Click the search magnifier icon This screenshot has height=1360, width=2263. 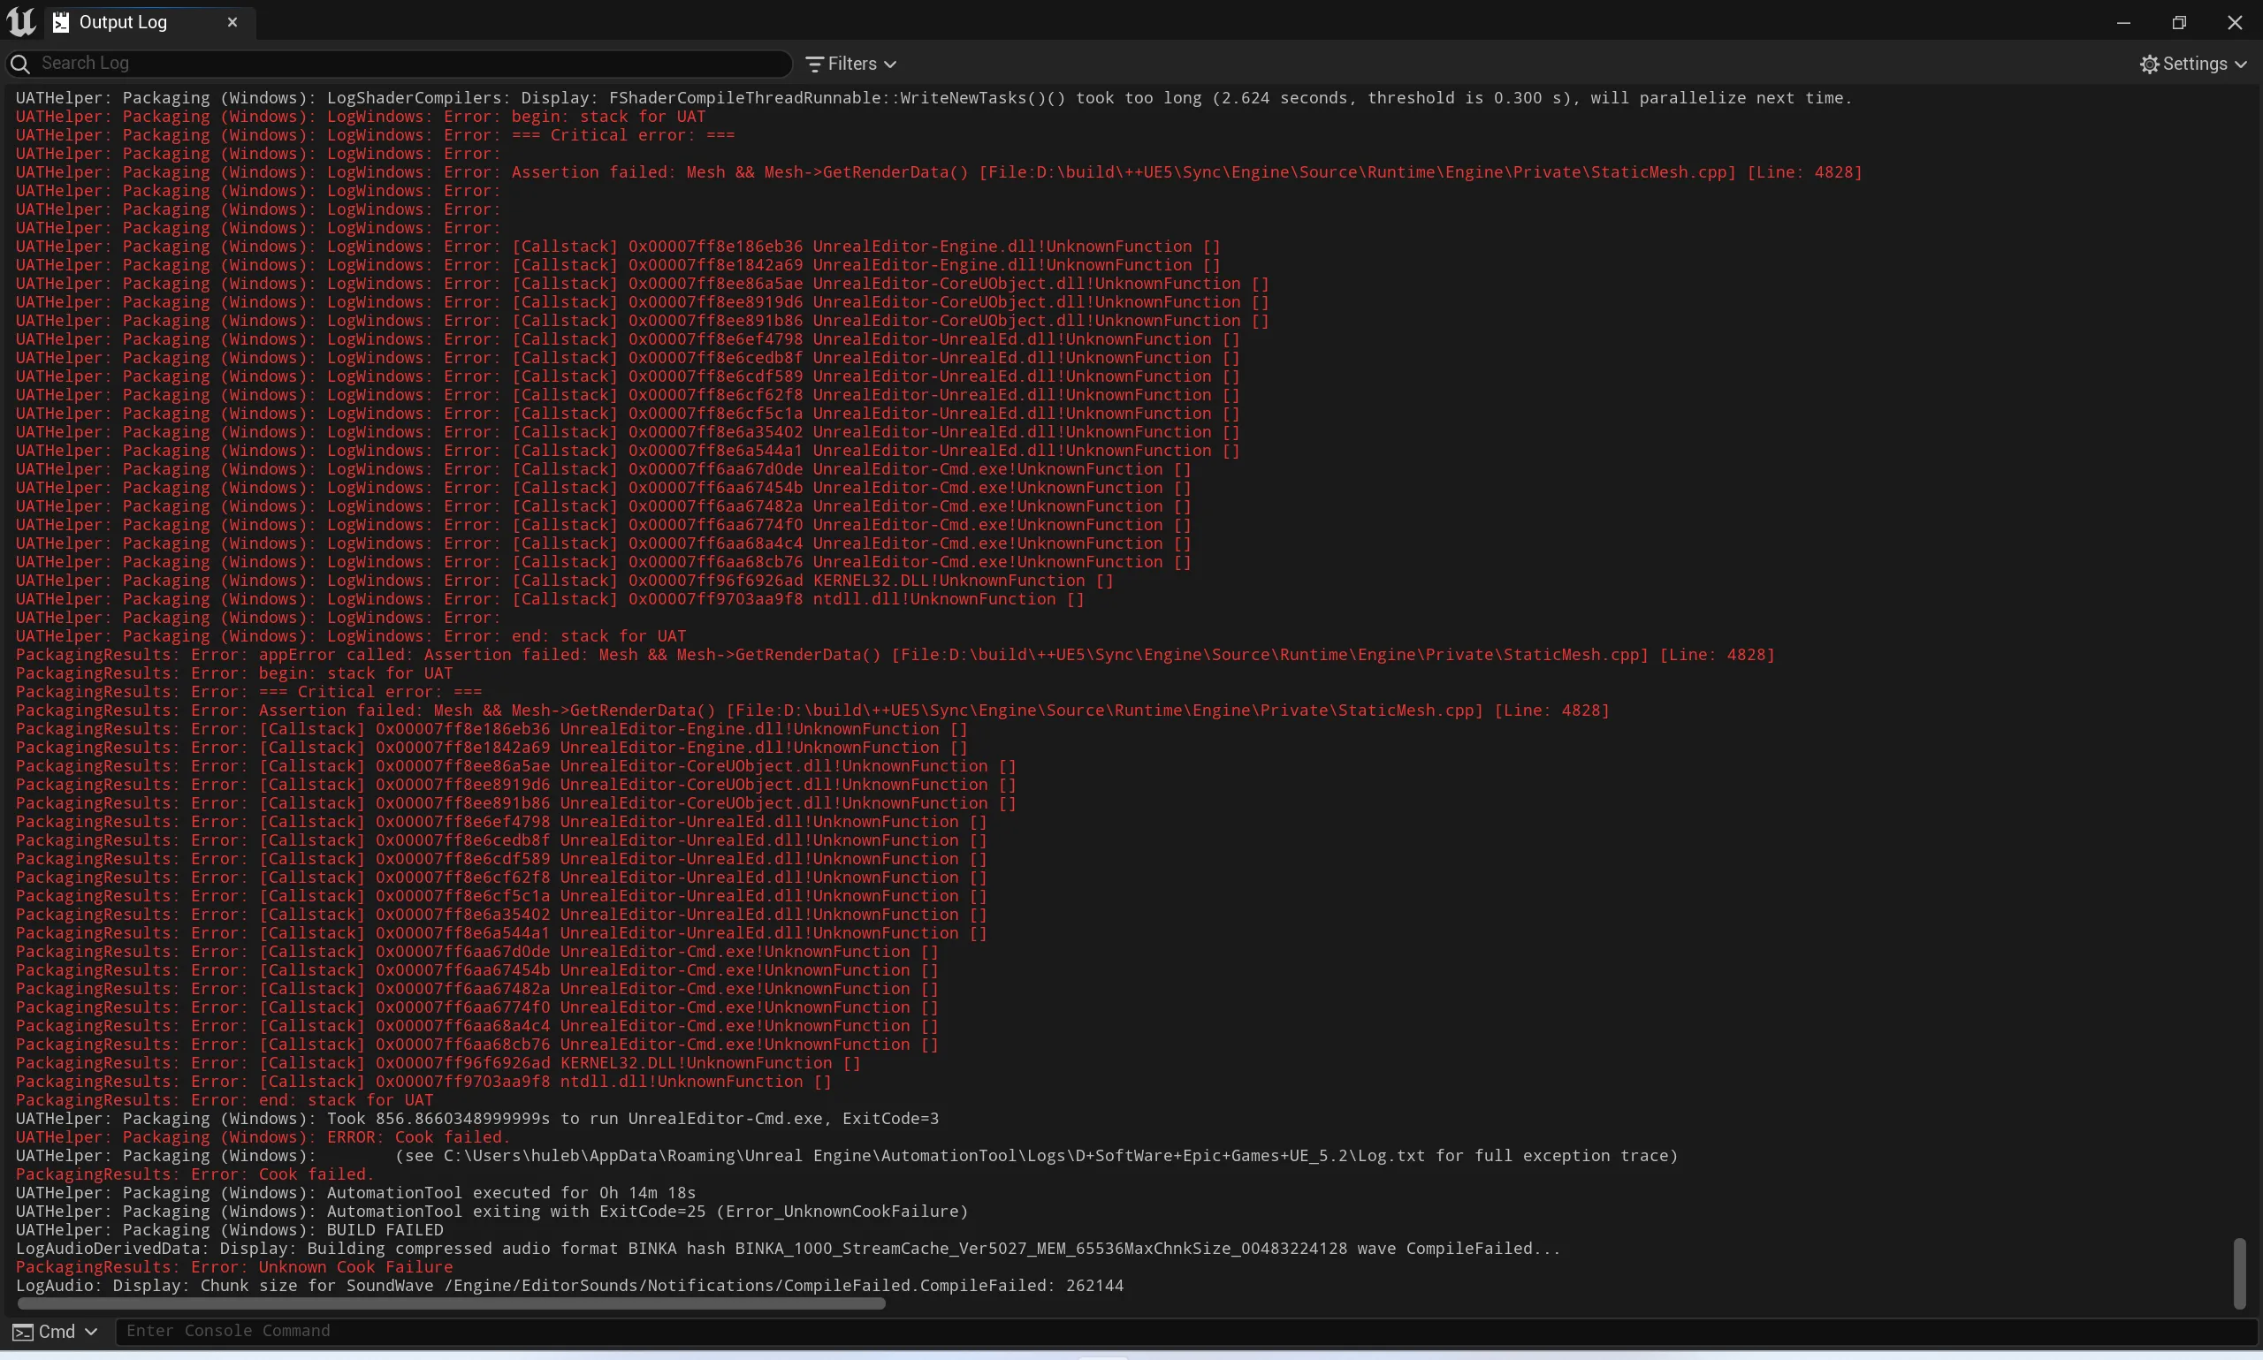pyautogui.click(x=20, y=64)
